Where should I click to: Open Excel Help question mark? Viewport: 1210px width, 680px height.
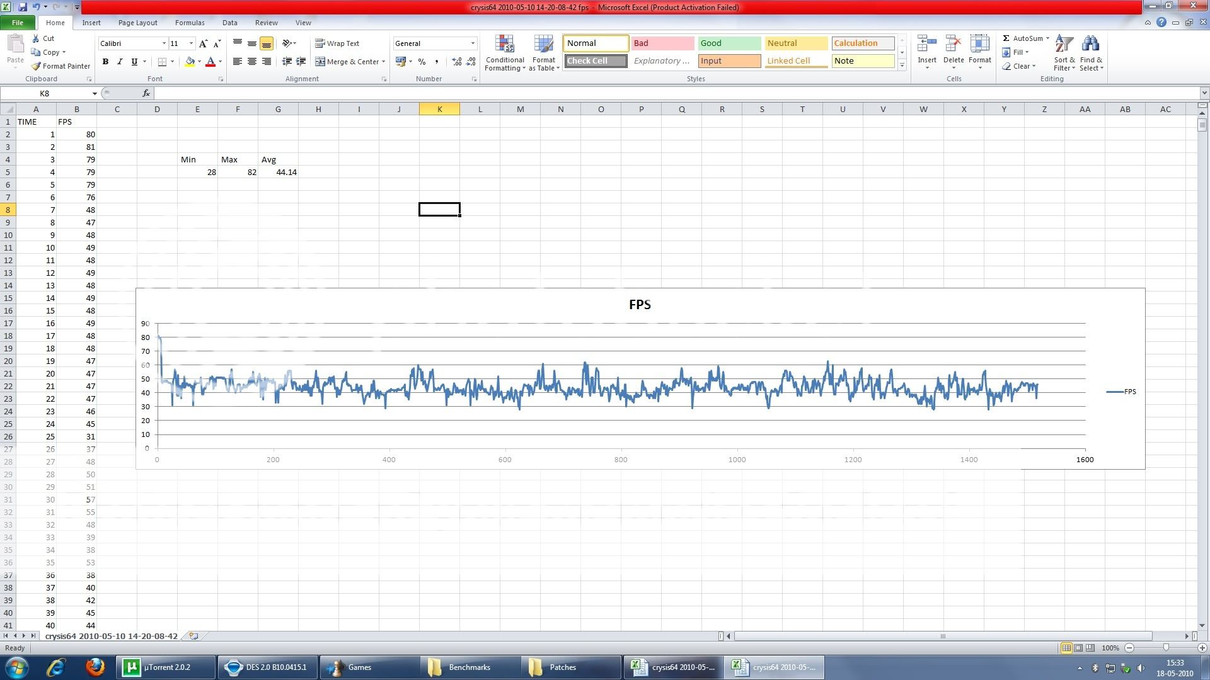(x=1161, y=22)
